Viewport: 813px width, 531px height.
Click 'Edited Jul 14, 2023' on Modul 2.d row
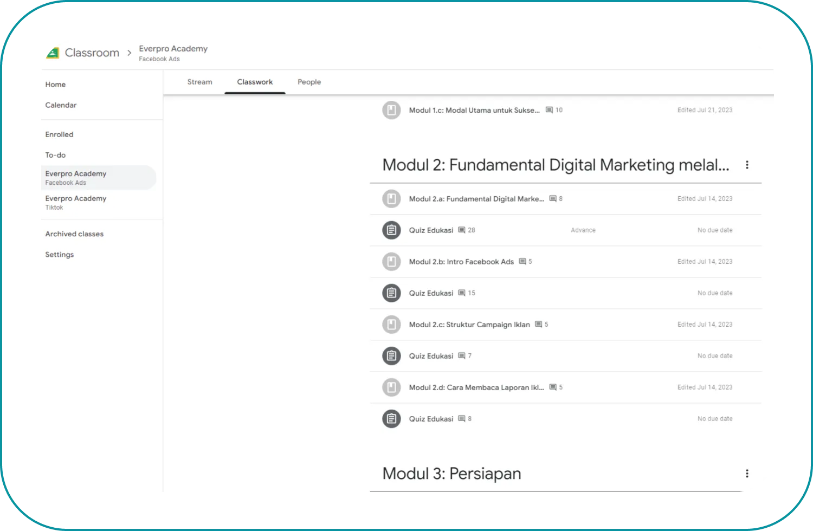click(x=705, y=387)
